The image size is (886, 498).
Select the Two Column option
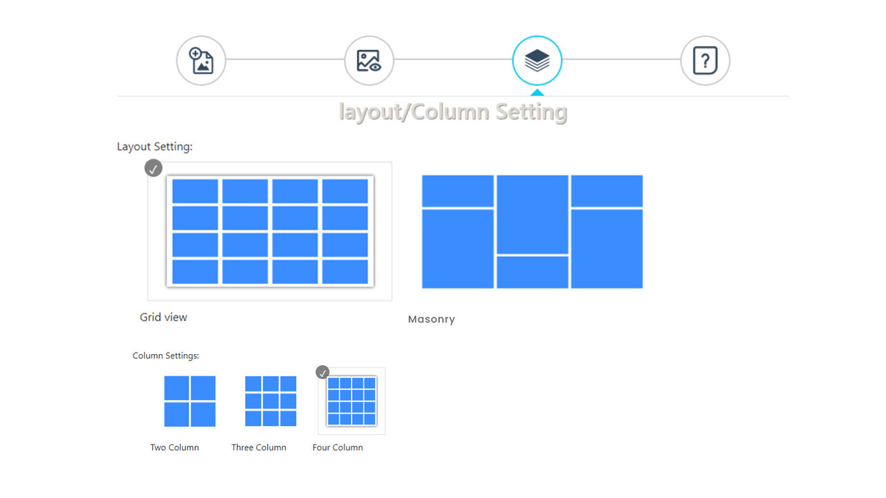click(x=190, y=401)
